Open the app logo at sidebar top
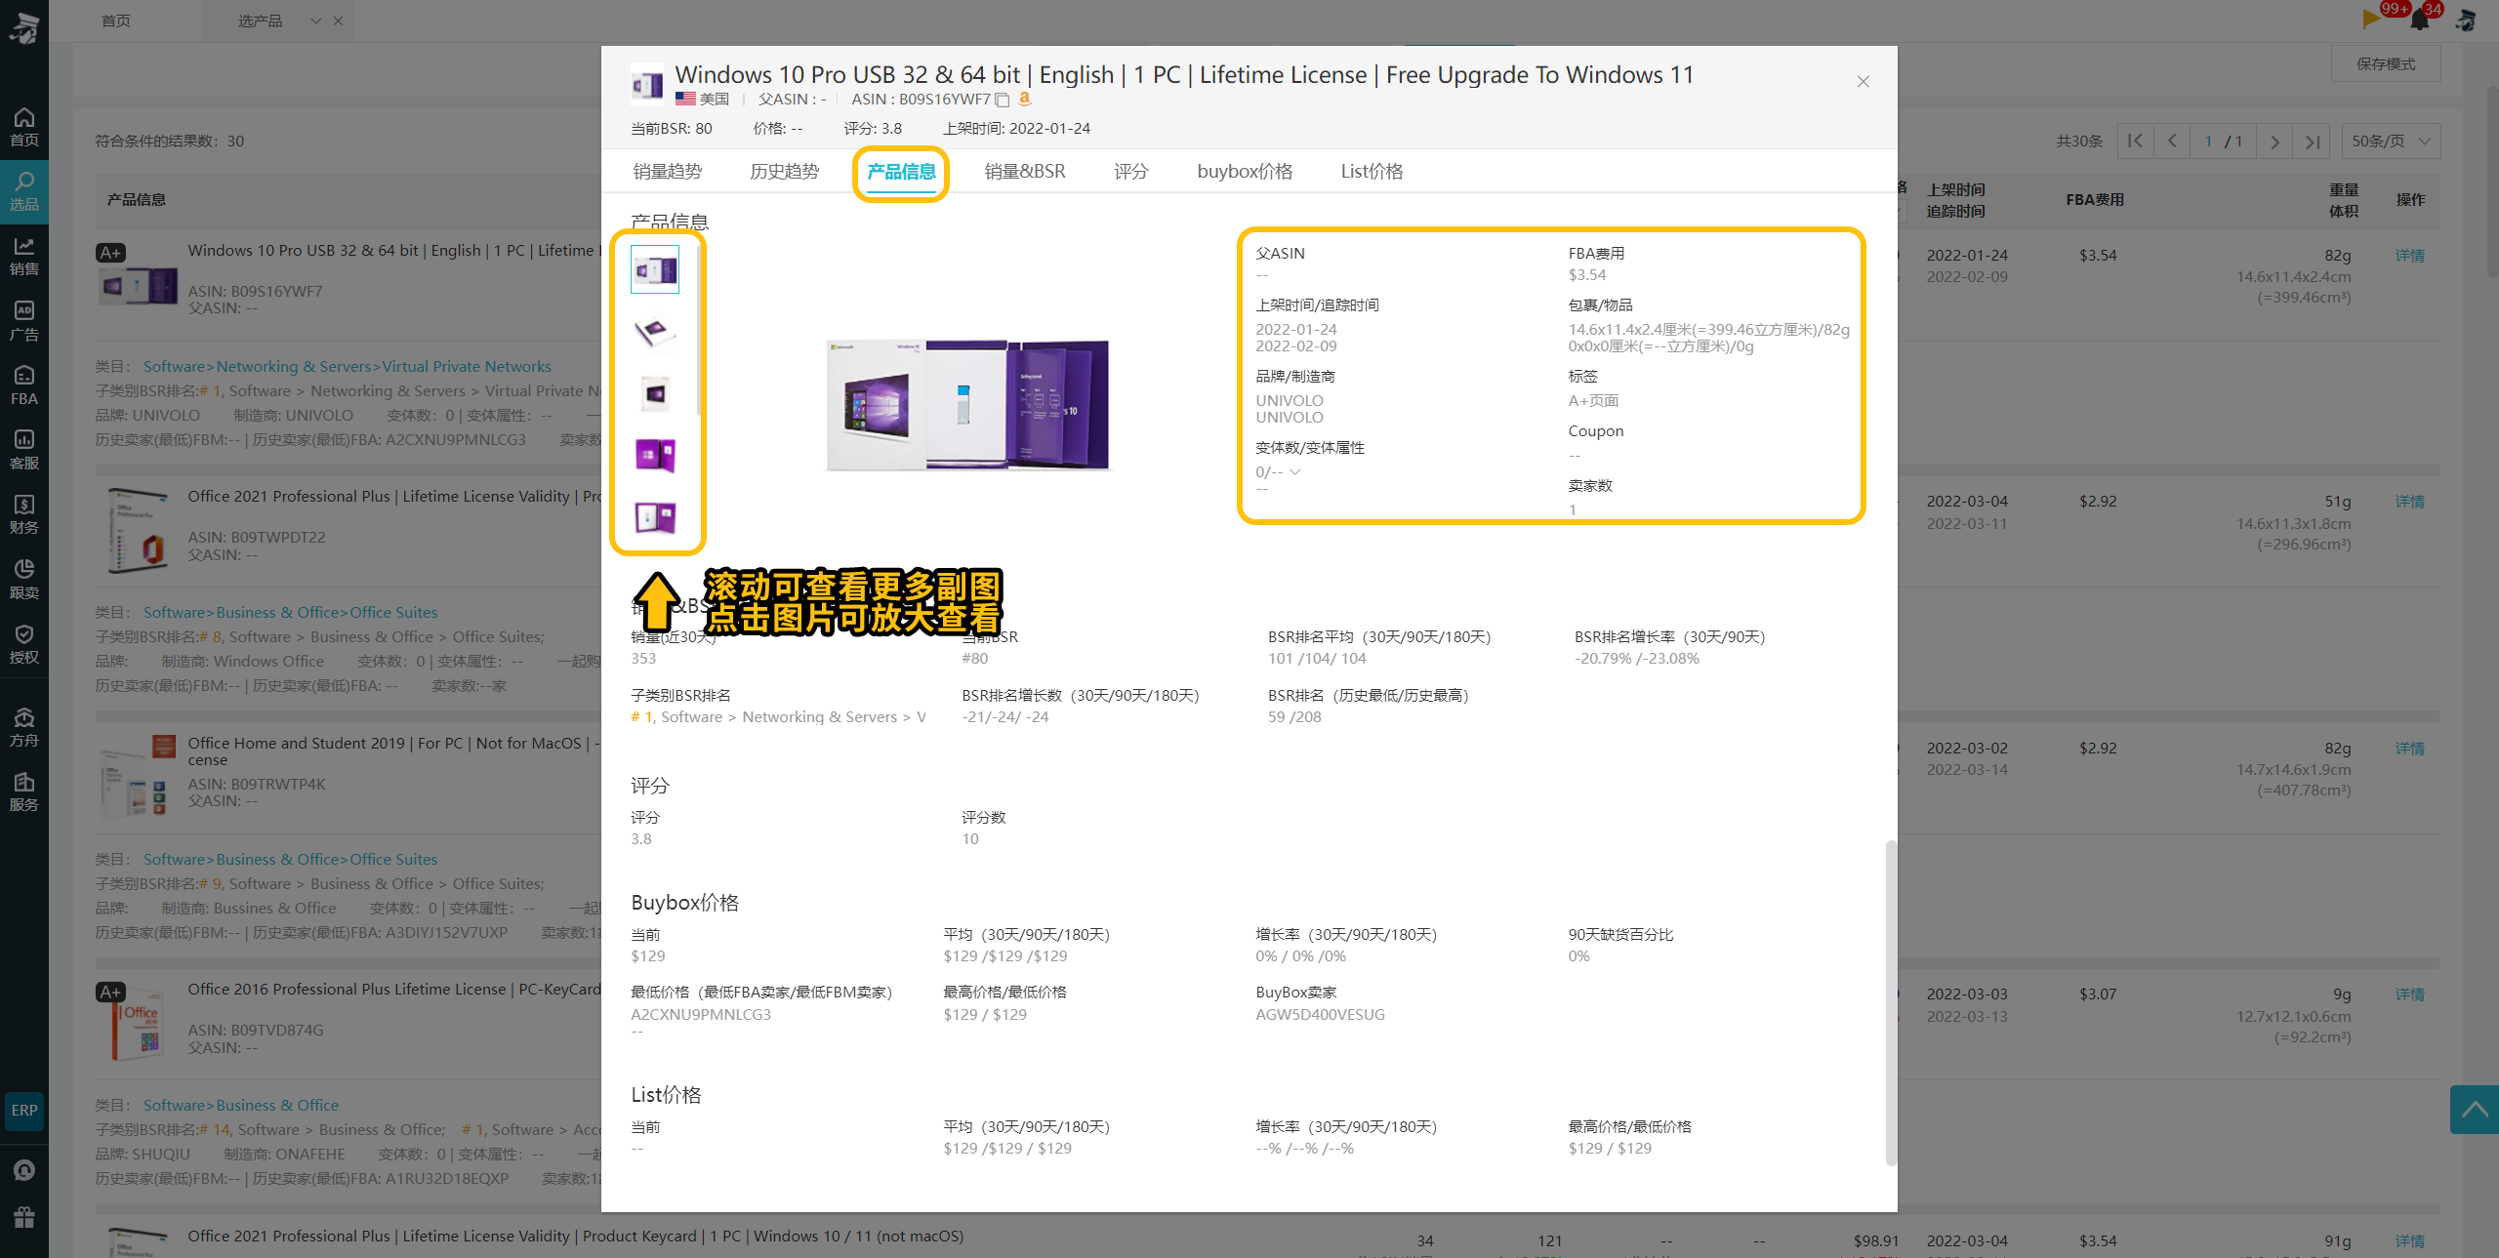2499x1258 pixels. pos(24,27)
